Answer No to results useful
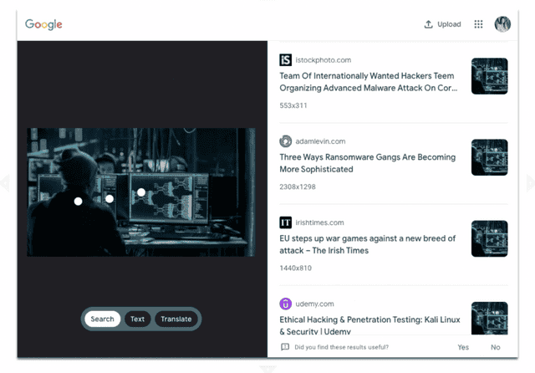This screenshot has width=535, height=373. [x=496, y=347]
